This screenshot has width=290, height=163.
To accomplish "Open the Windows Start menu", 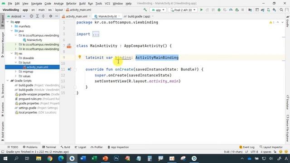I will pyautogui.click(x=5, y=158).
